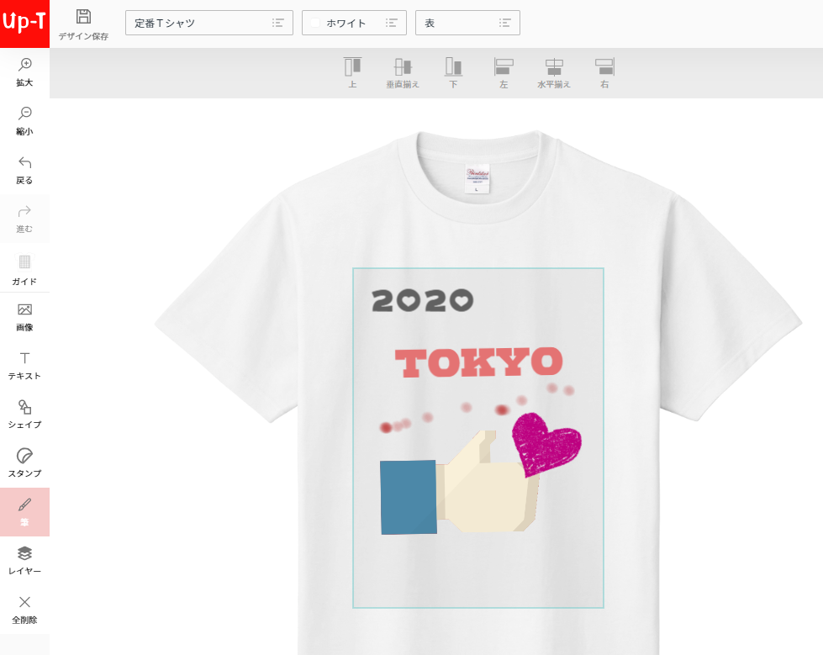Click 全削除 to clear the design
Image resolution: width=823 pixels, height=655 pixels.
coord(24,607)
